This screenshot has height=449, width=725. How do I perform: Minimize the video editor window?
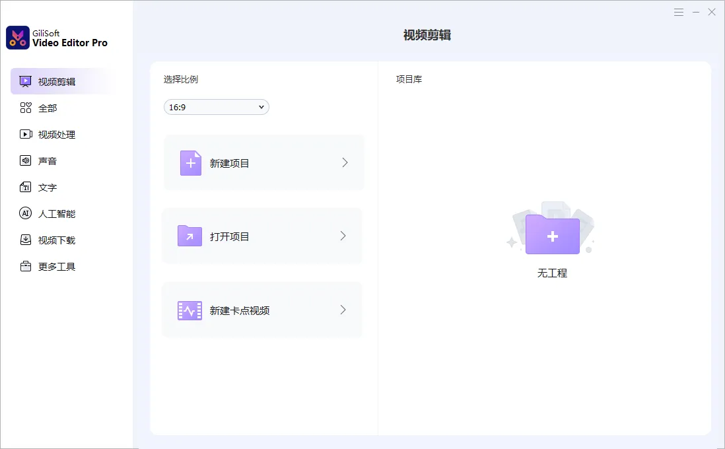coord(695,12)
